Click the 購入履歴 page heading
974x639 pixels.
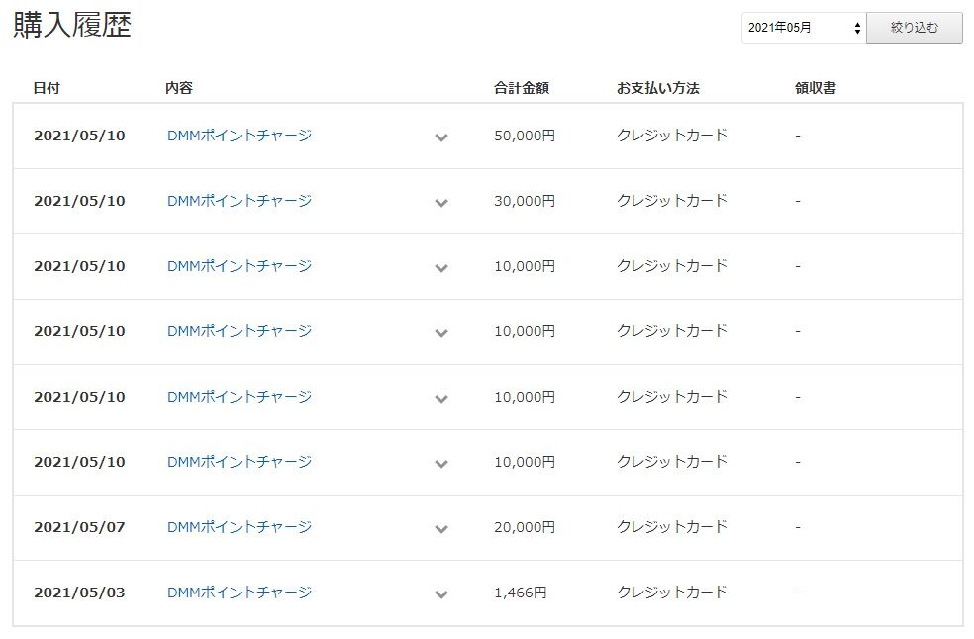coord(72,26)
